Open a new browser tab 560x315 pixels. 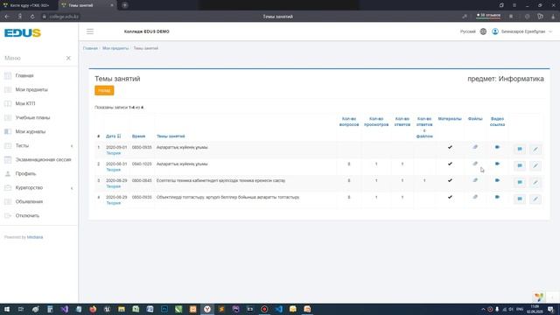click(124, 5)
